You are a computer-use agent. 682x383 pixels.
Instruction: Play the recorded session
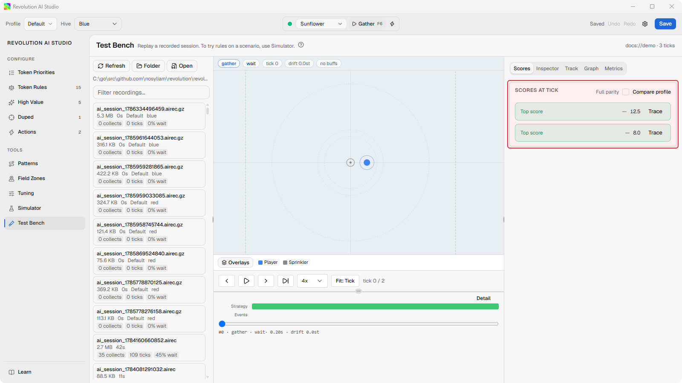[x=246, y=281]
